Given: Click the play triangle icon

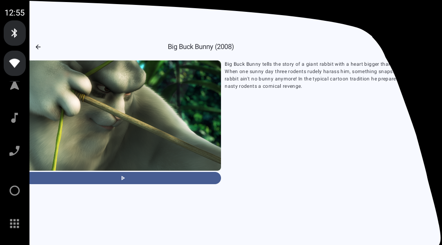Looking at the screenshot, I should coord(123,178).
